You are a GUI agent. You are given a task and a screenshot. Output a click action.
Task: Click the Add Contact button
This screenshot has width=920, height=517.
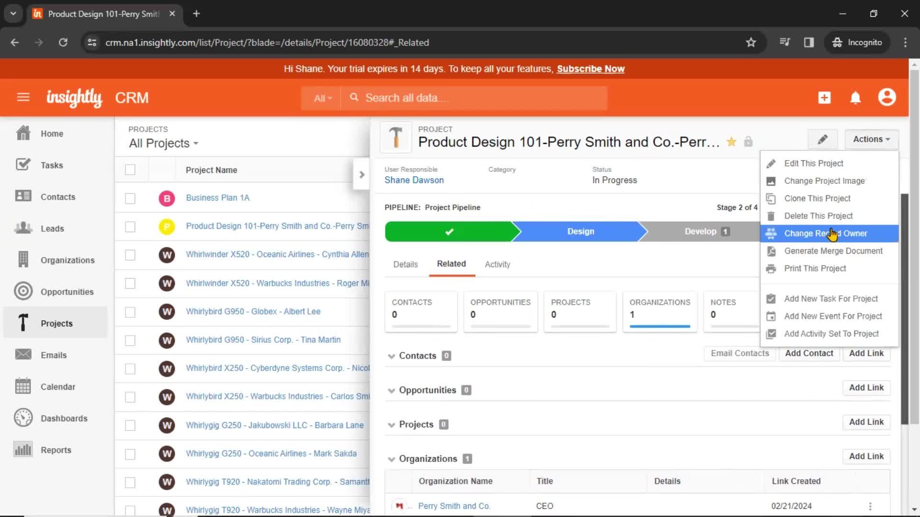pos(809,353)
